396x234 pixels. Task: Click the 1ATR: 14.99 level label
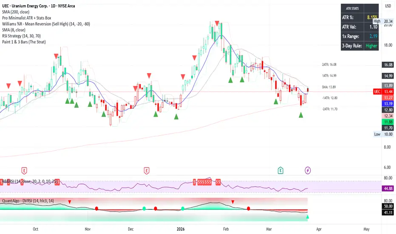[329, 76]
